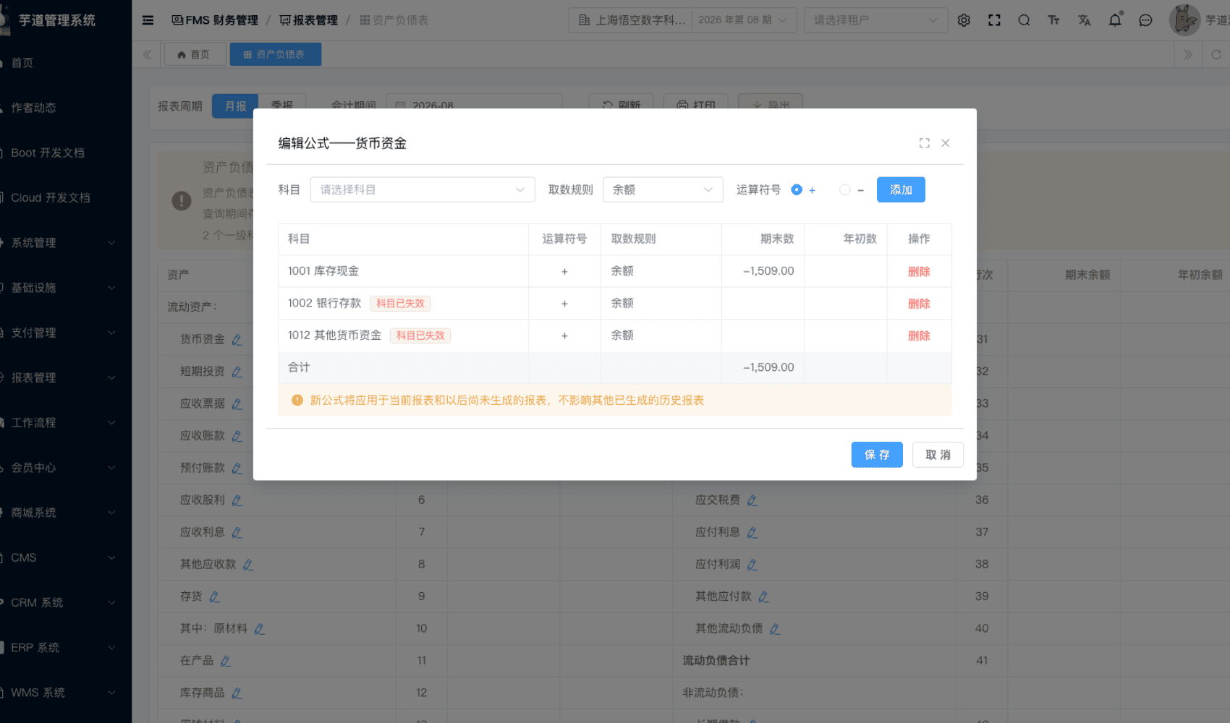The width and height of the screenshot is (1230, 723).
Task: Edit formula pencil icon beside 库存商品
Action: coord(237,693)
